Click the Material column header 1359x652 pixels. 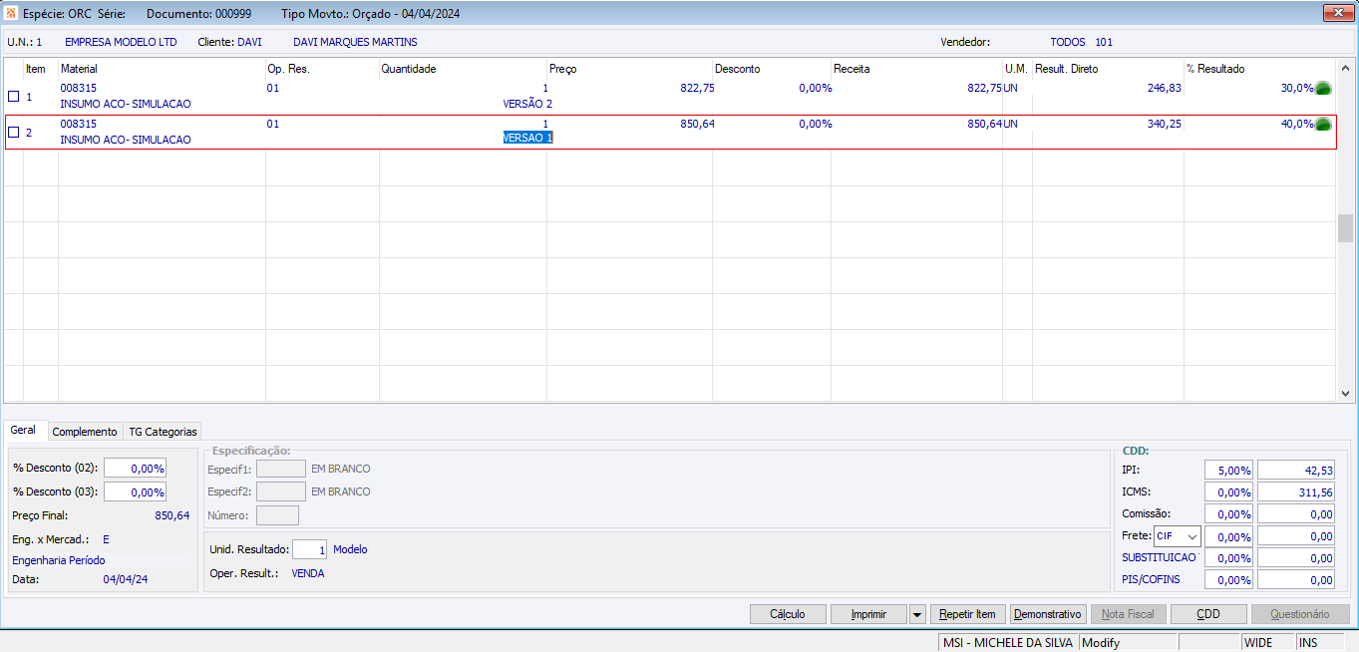pos(79,69)
